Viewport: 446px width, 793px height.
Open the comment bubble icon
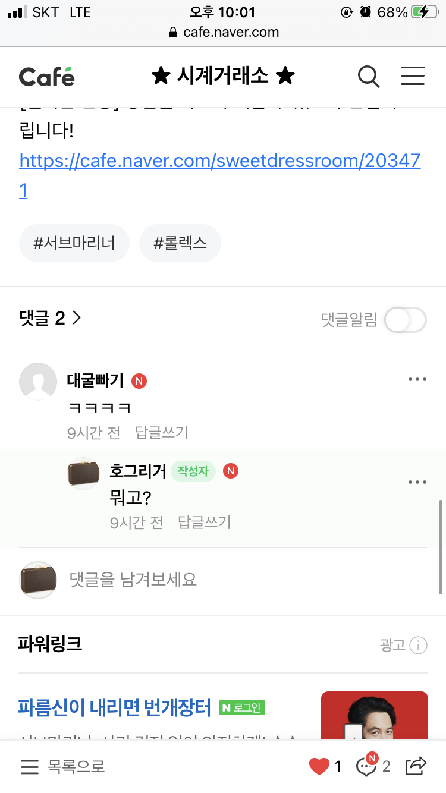point(367,766)
